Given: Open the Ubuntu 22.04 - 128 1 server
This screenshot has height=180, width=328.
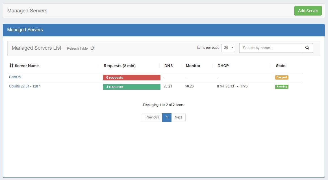Looking at the screenshot, I should coord(25,86).
